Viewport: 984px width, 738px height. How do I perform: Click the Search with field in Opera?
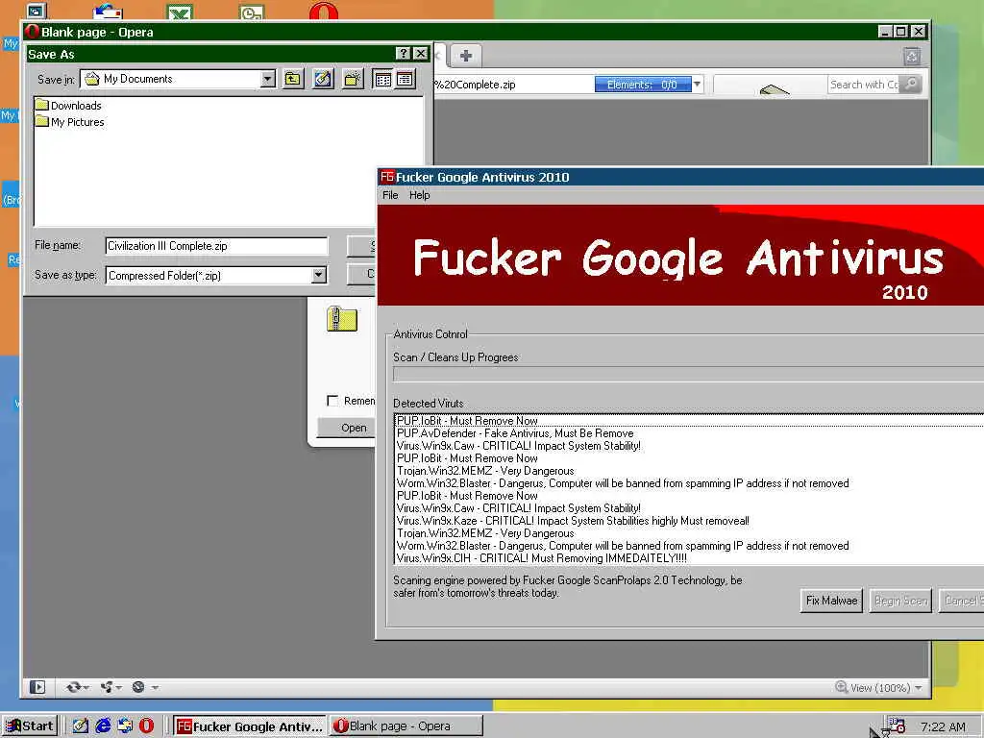[x=864, y=85]
